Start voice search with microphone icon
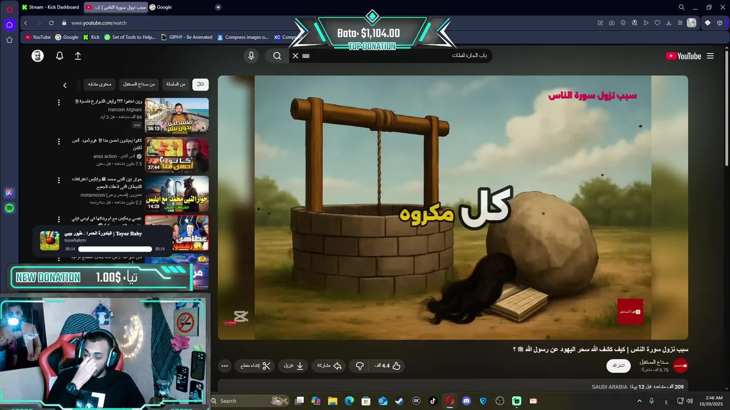This screenshot has width=730, height=410. tap(251, 56)
